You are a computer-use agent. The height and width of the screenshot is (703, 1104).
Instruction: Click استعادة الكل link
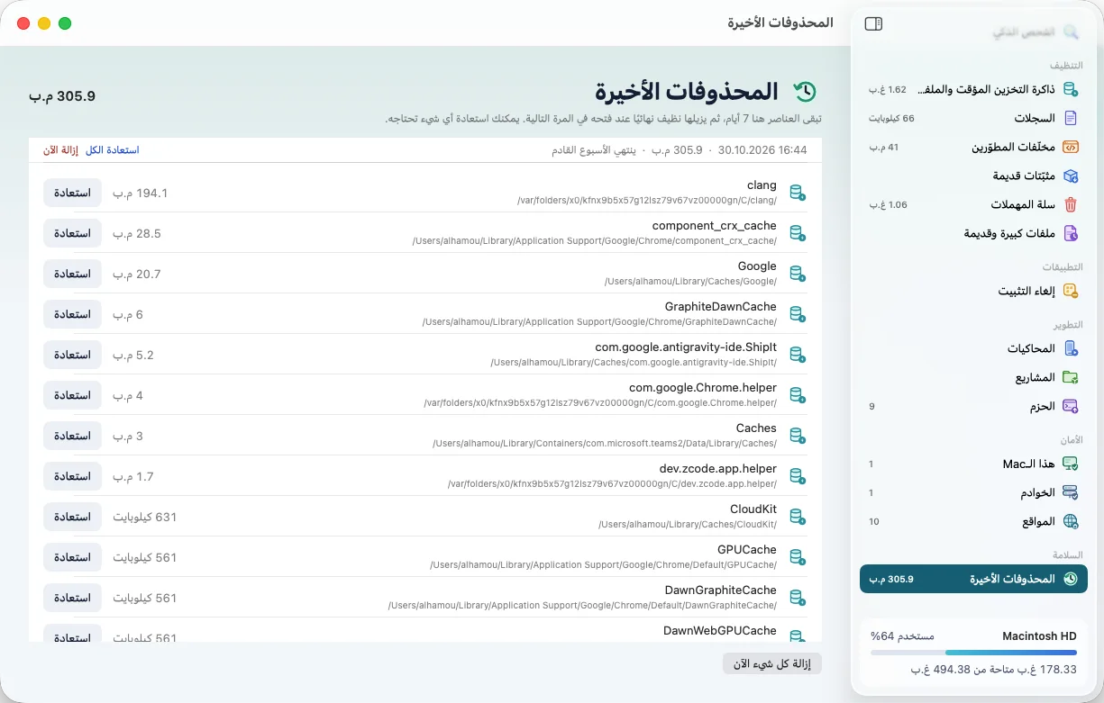coord(113,150)
